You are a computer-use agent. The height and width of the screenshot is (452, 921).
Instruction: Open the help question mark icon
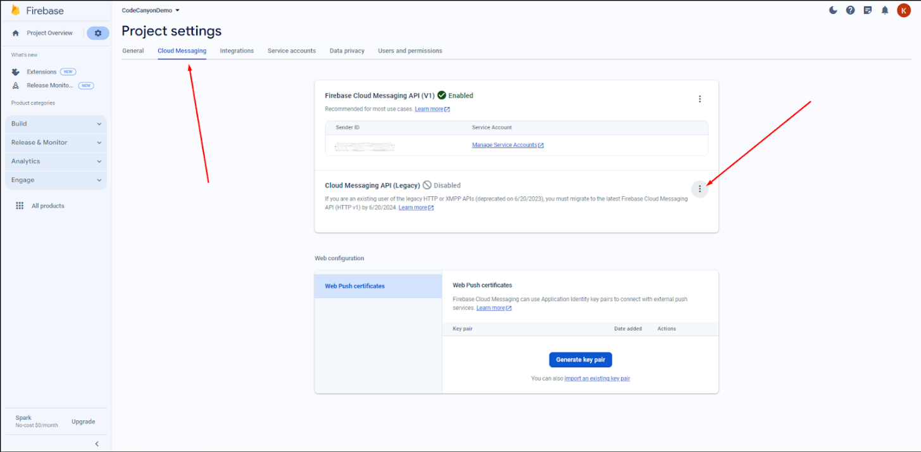point(850,10)
